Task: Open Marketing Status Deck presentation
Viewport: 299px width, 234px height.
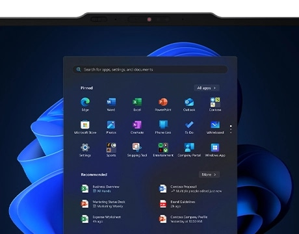Action: point(103,204)
